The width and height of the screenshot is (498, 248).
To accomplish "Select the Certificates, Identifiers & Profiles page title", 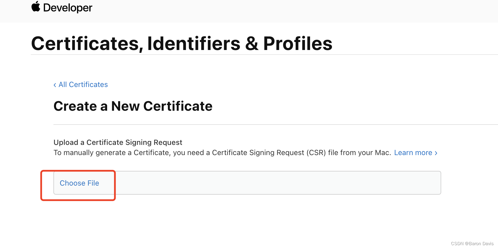I will point(182,43).
